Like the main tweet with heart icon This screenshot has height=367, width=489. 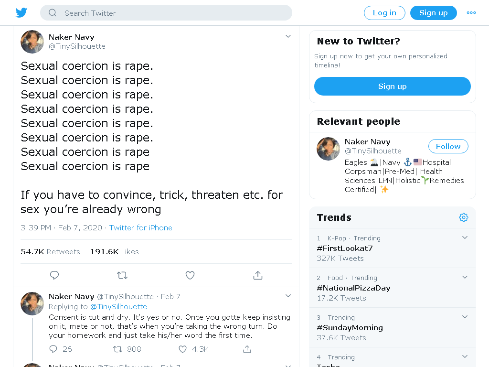coord(190,275)
